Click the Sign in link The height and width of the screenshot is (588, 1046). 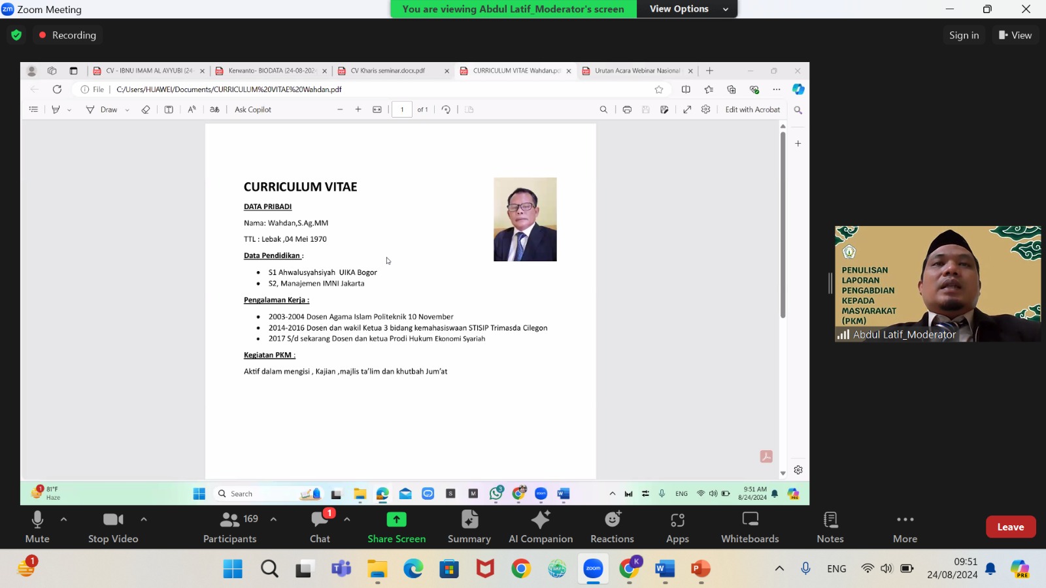pos(964,35)
